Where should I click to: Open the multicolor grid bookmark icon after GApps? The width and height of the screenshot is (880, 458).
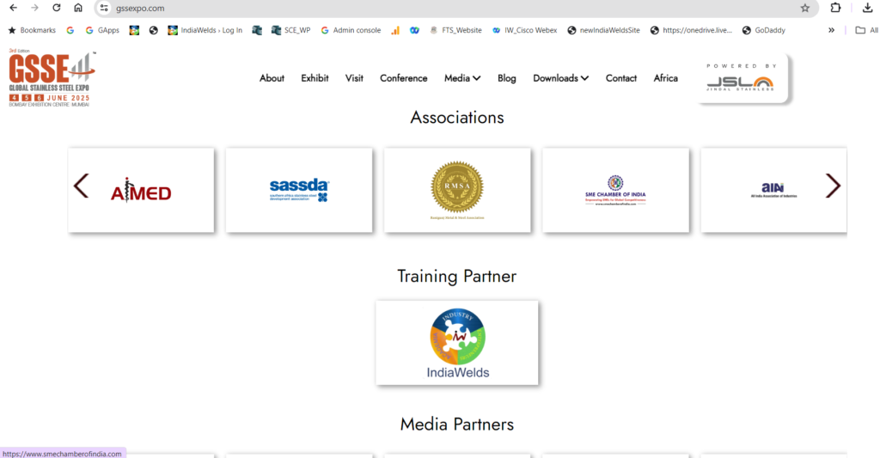[134, 30]
